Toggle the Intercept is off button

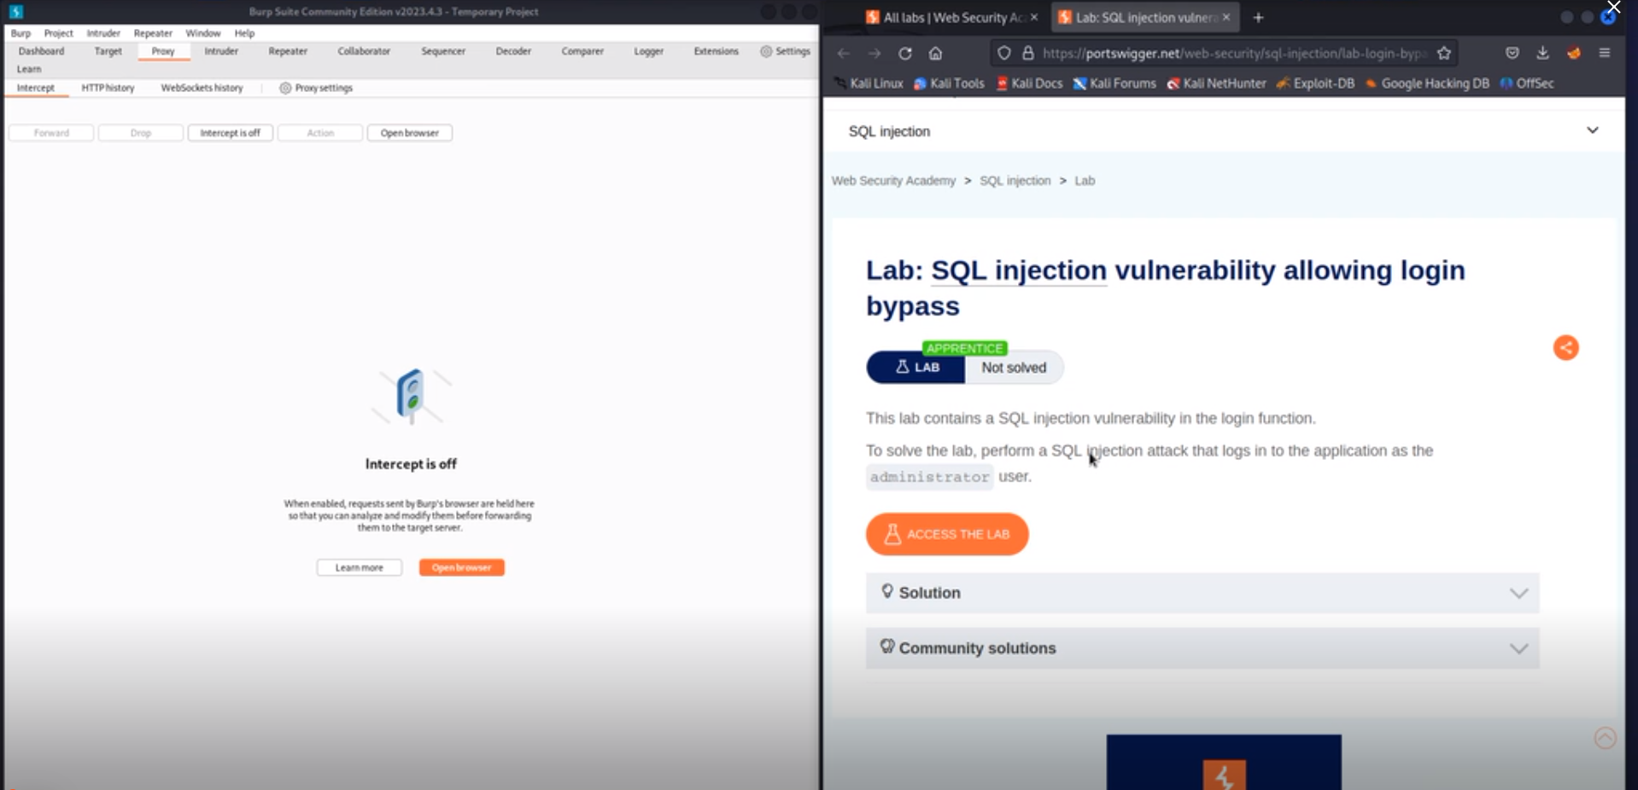pos(231,133)
